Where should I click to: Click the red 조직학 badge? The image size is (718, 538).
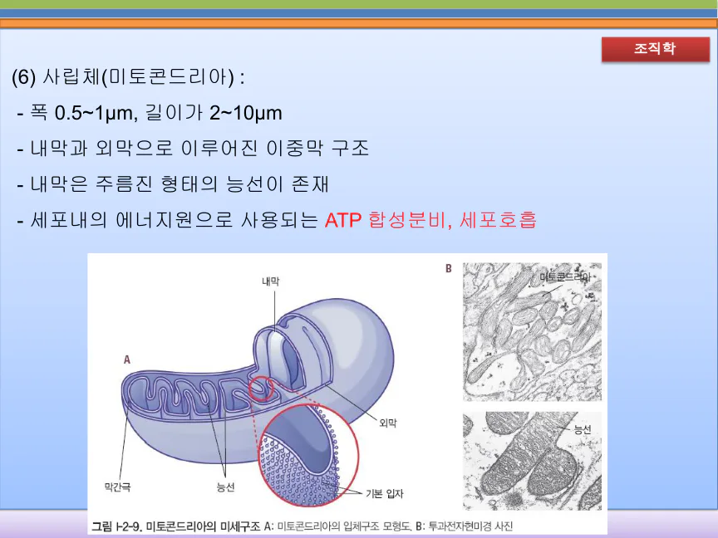click(654, 49)
